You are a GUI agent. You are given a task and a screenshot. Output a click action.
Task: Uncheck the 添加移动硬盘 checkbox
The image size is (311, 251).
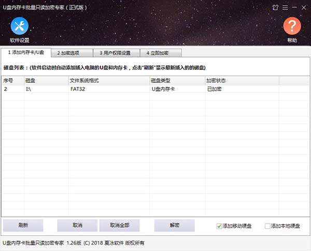[x=219, y=226]
